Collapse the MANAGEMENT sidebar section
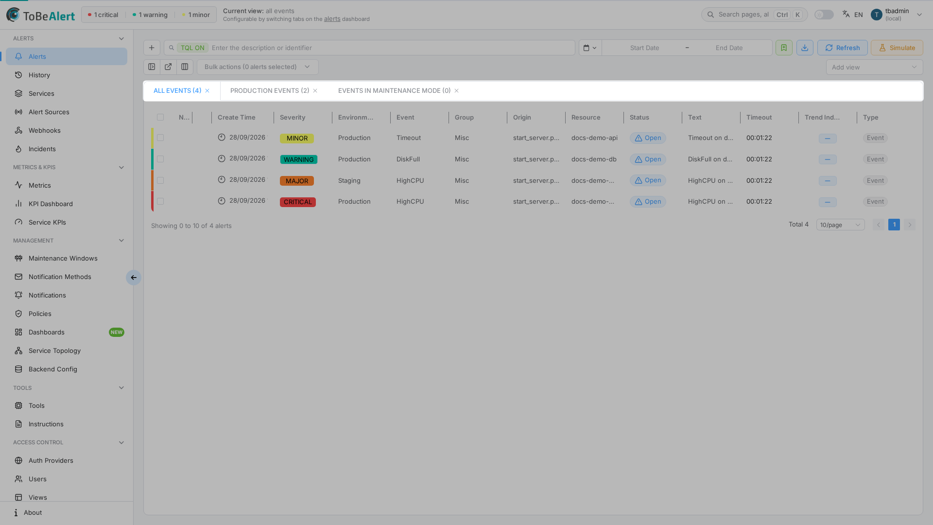This screenshot has width=933, height=525. click(121, 241)
